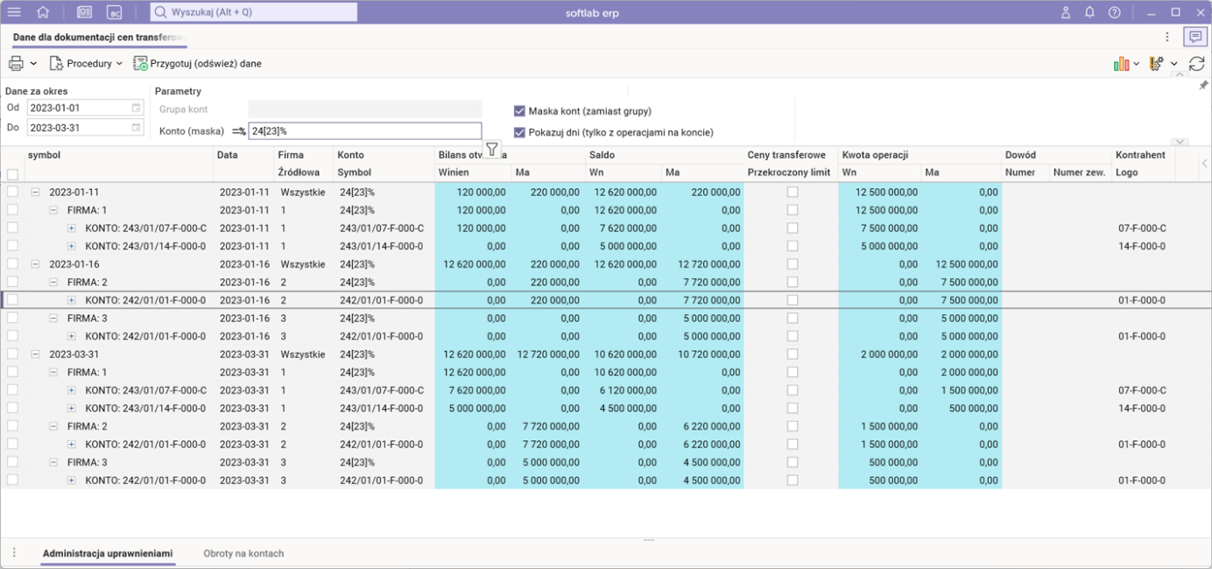Expand KONTO: 243/01/07-F-000-C under 2023-01-11
This screenshot has height=569, width=1212.
pos(72,228)
